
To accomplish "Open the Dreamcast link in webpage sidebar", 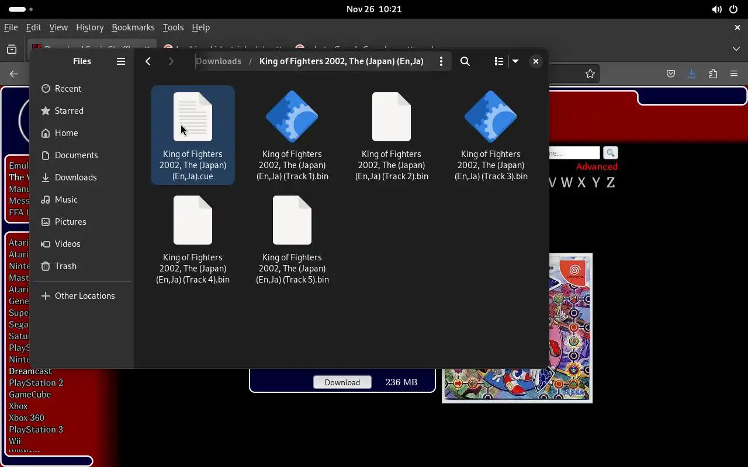I will (30, 371).
